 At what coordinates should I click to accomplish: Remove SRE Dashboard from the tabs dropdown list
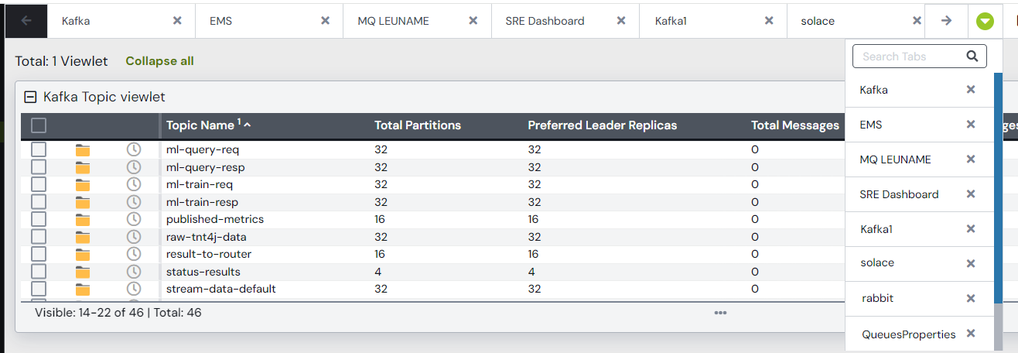click(971, 194)
